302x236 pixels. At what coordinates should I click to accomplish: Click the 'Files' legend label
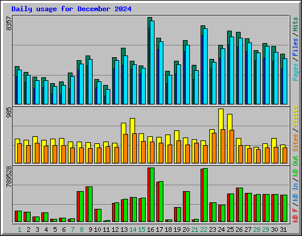pyautogui.click(x=295, y=47)
